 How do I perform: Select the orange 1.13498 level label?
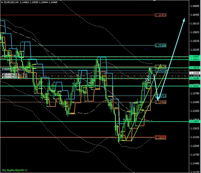160,102
